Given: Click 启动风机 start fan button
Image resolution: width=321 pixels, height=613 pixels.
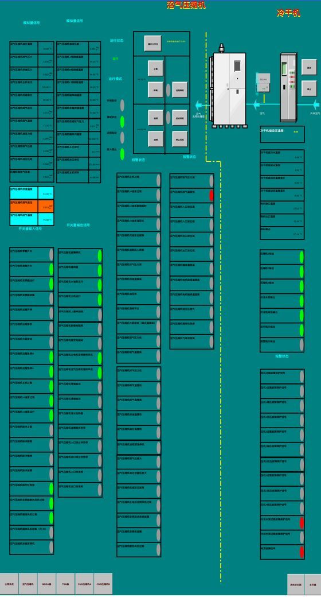Looking at the screenshot, I should 180,118.
